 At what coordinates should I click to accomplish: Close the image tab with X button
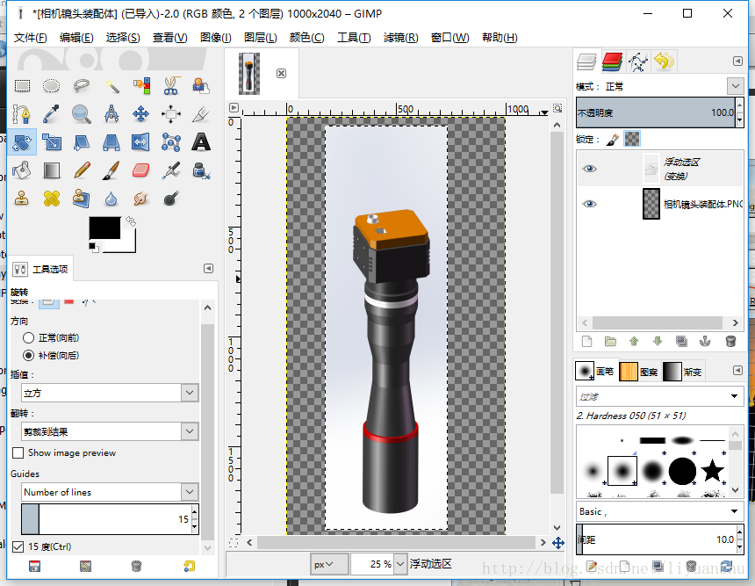pos(281,73)
